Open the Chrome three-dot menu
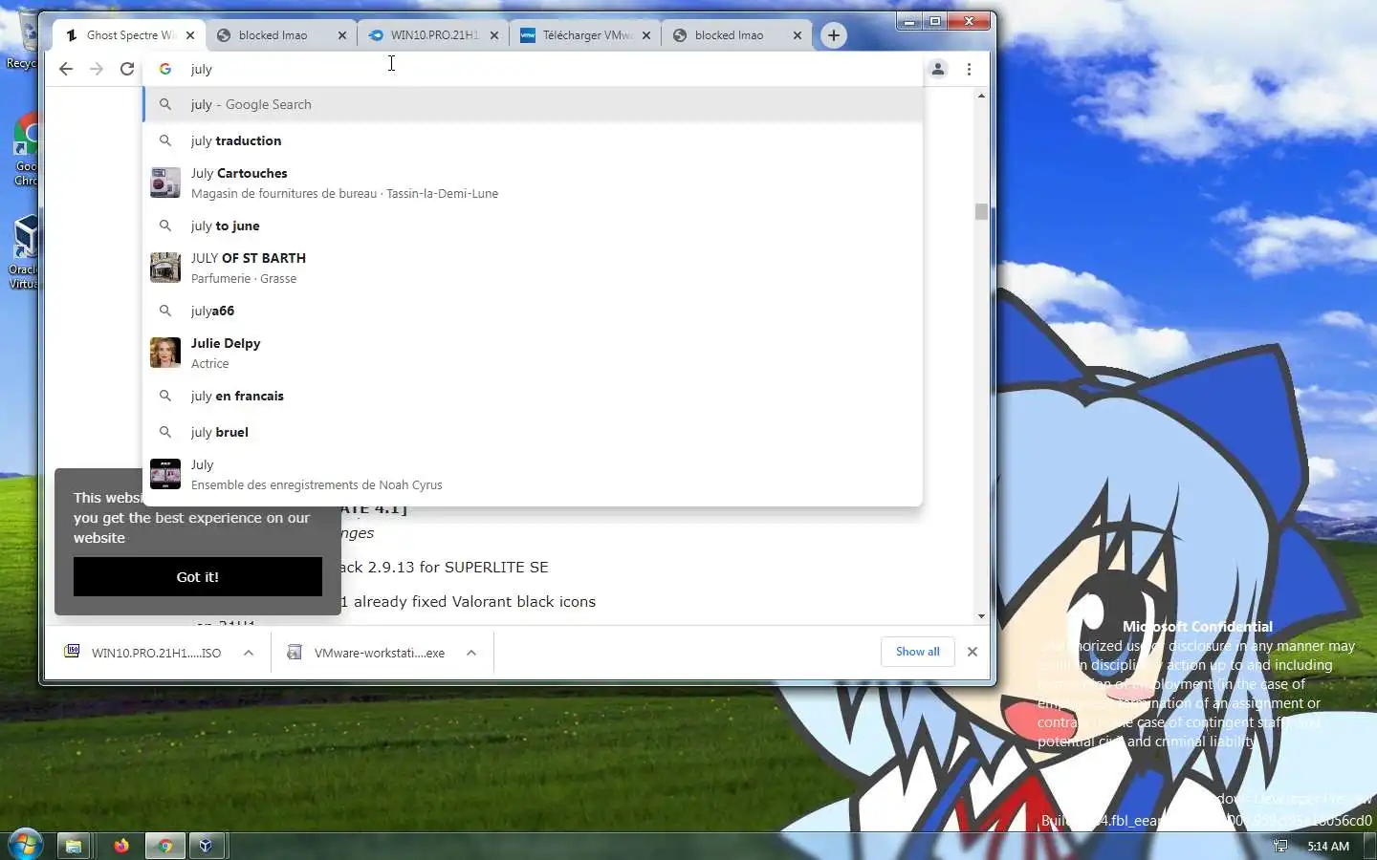1377x860 pixels. pyautogui.click(x=969, y=69)
